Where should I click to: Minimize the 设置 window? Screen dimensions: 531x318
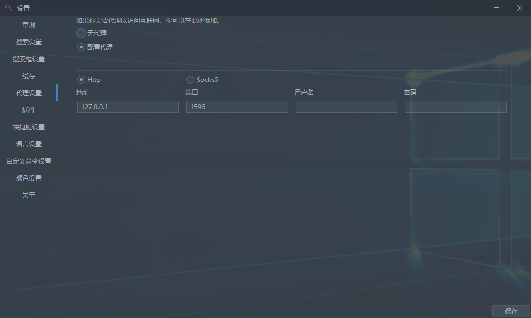[x=496, y=8]
